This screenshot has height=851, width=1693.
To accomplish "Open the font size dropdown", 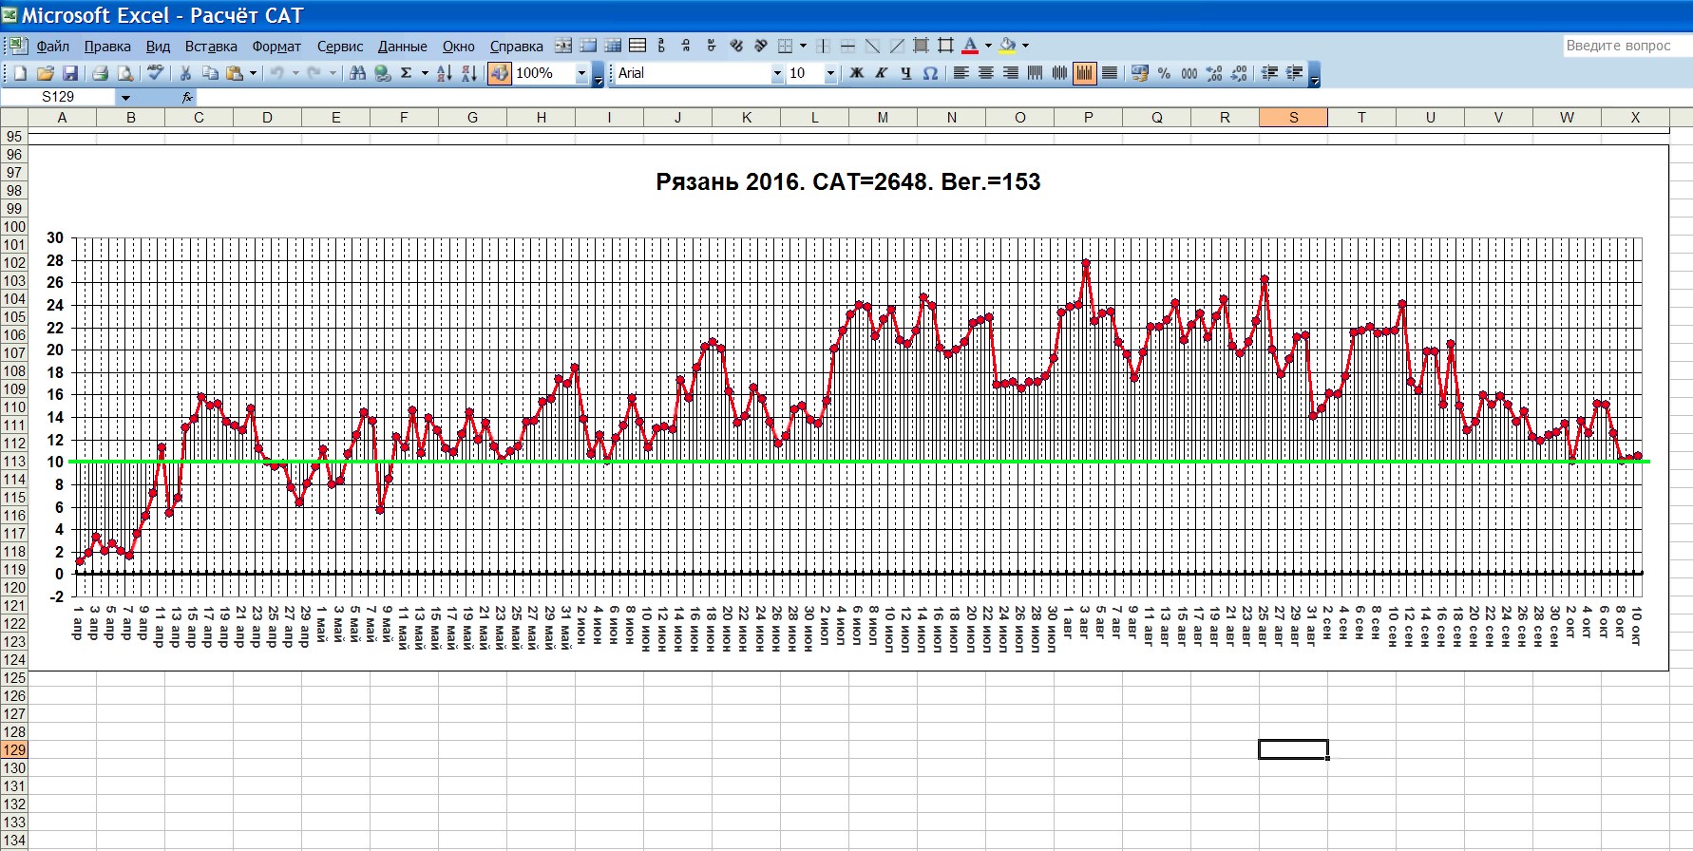I will (829, 73).
